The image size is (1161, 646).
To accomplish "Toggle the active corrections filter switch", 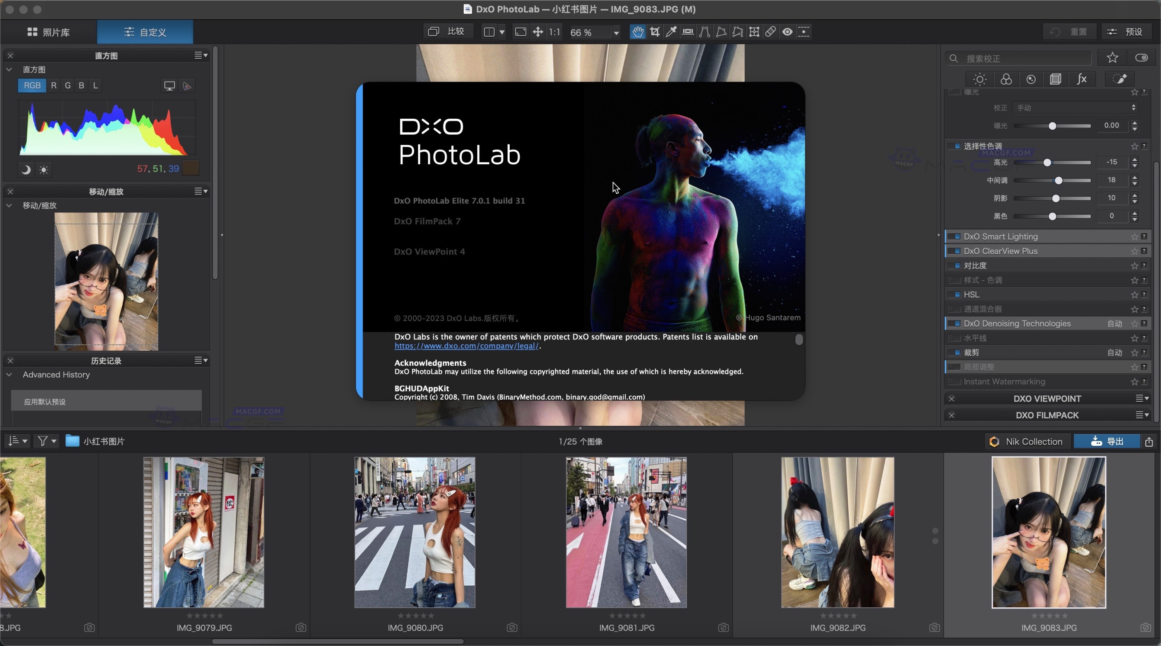I will click(x=1141, y=58).
